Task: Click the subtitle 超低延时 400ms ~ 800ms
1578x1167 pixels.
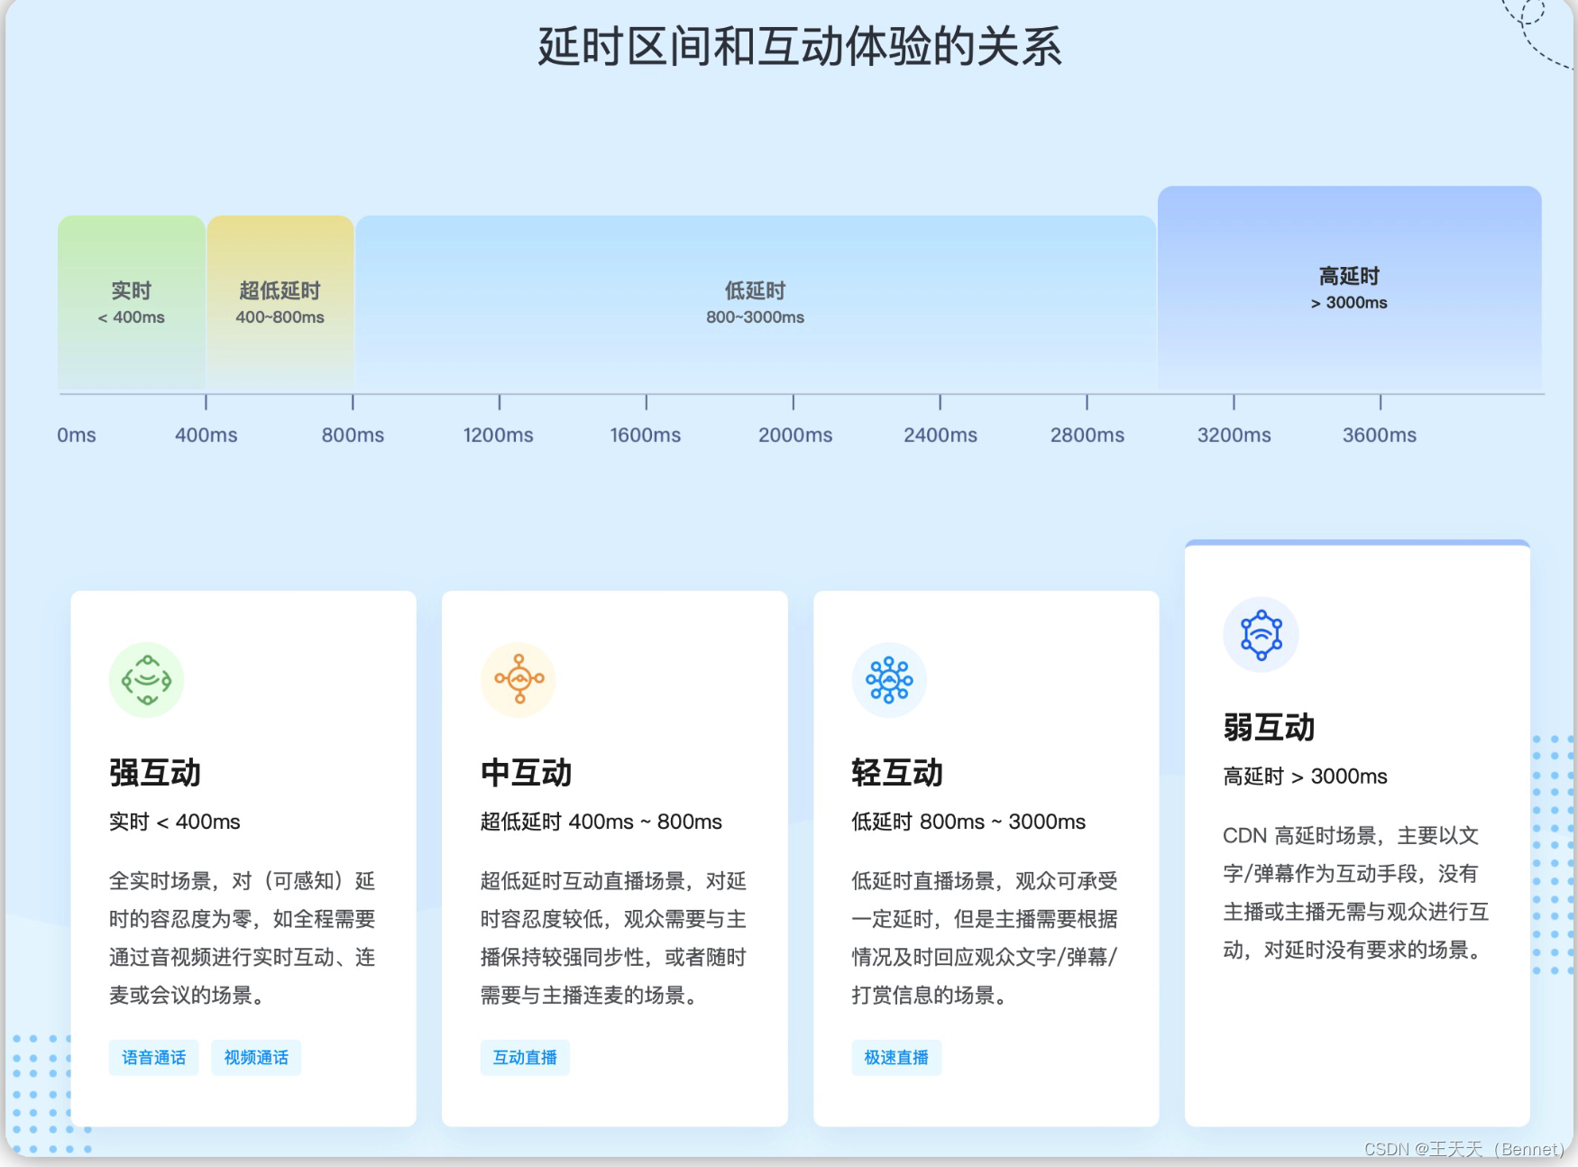Action: (601, 822)
